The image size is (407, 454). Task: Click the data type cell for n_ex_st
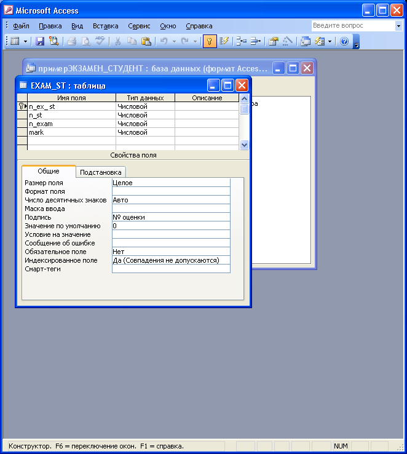(145, 106)
